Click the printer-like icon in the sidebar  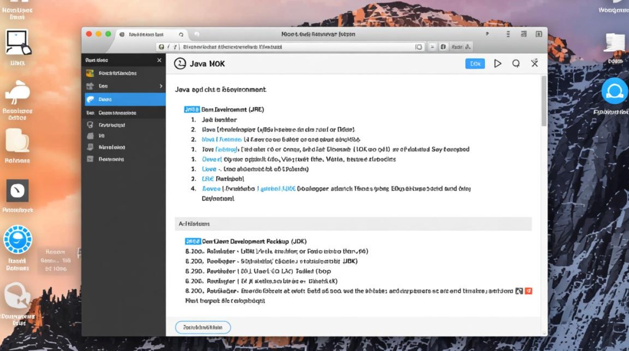90,147
